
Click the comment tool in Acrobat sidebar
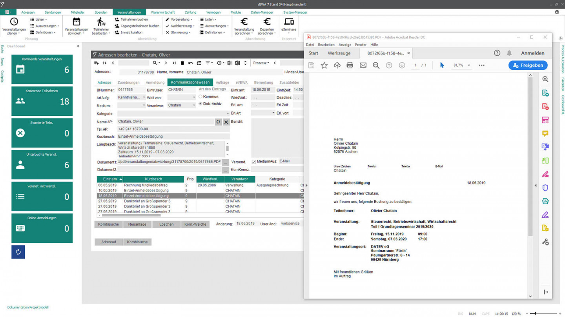click(545, 133)
